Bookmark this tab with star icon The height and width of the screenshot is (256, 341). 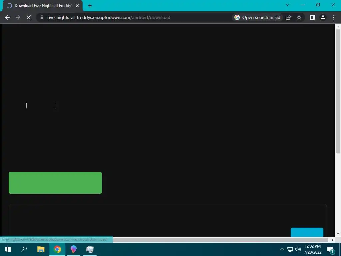point(299,17)
